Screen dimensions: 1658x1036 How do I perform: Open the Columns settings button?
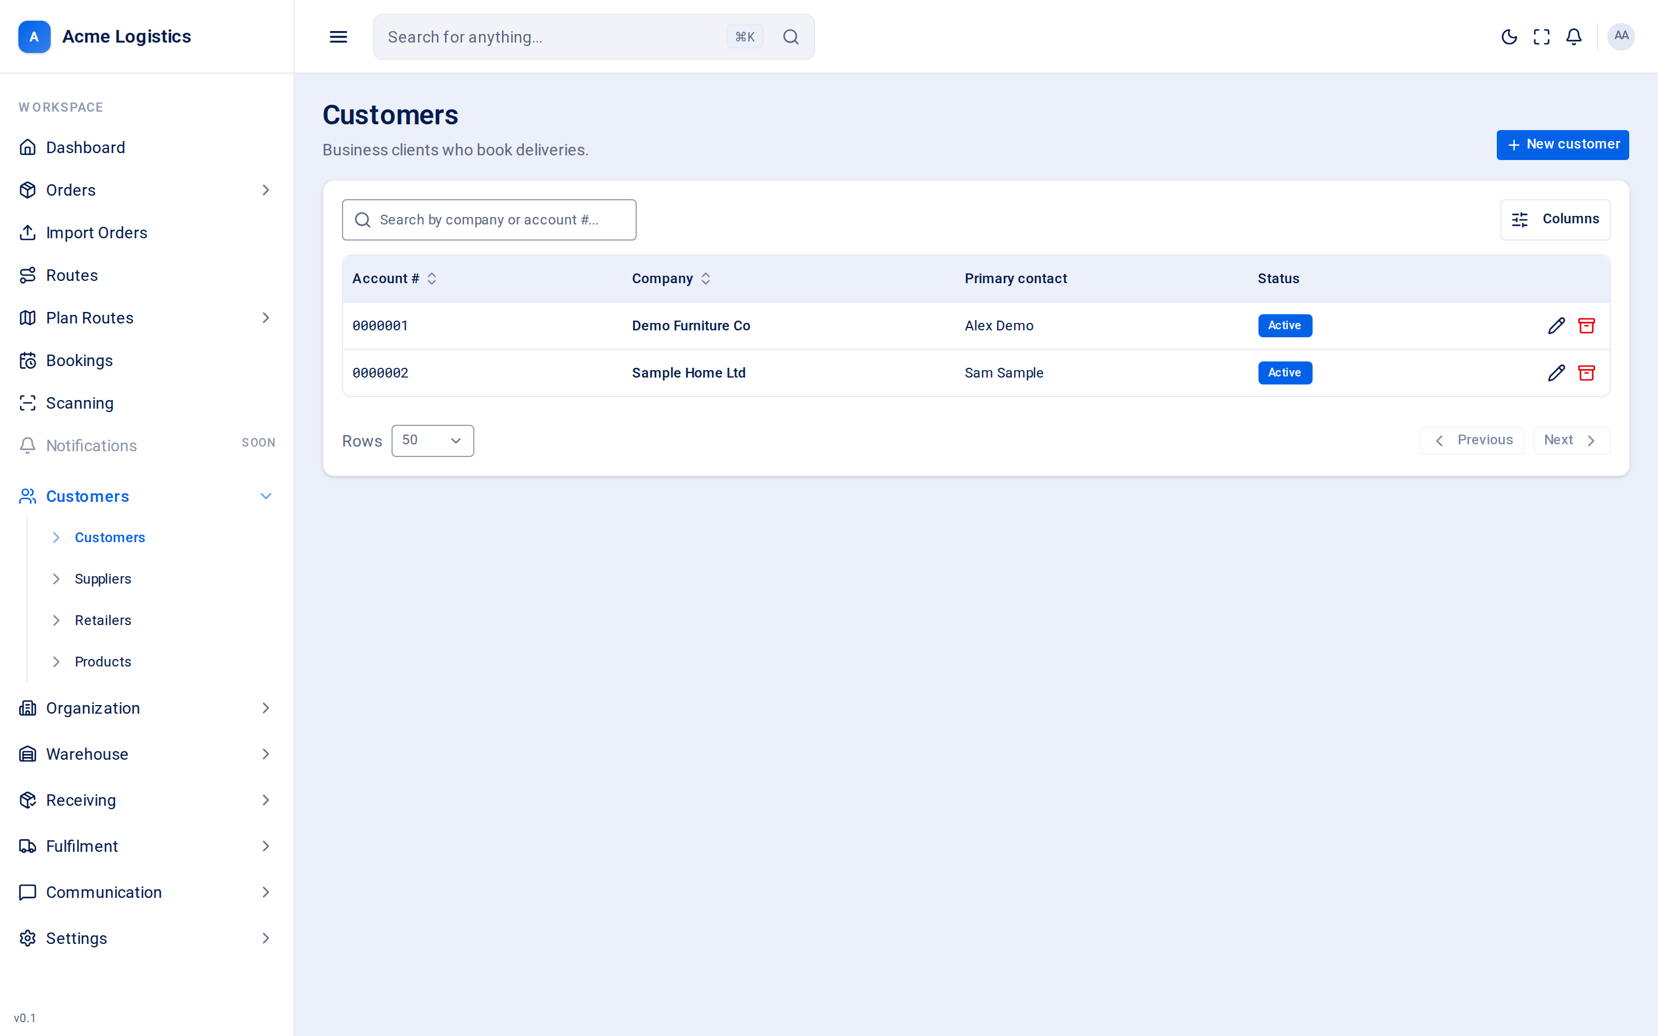coord(1554,219)
